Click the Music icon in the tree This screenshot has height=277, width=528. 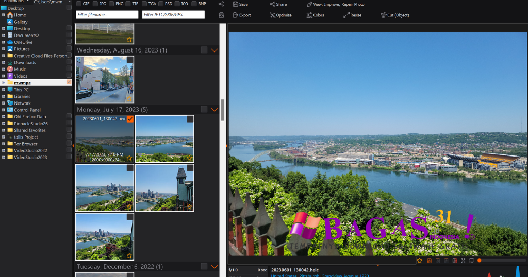click(10, 69)
